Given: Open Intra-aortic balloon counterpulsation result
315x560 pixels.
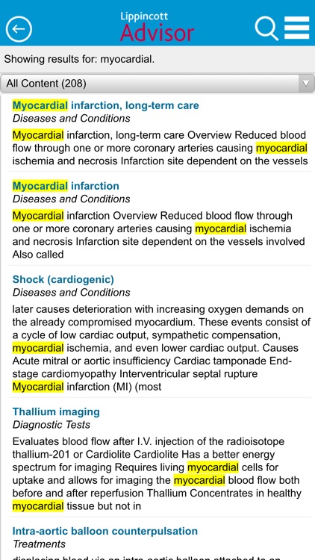Looking at the screenshot, I should click(x=105, y=531).
